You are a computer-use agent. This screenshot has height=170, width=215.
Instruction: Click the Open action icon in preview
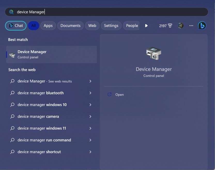point(110,95)
